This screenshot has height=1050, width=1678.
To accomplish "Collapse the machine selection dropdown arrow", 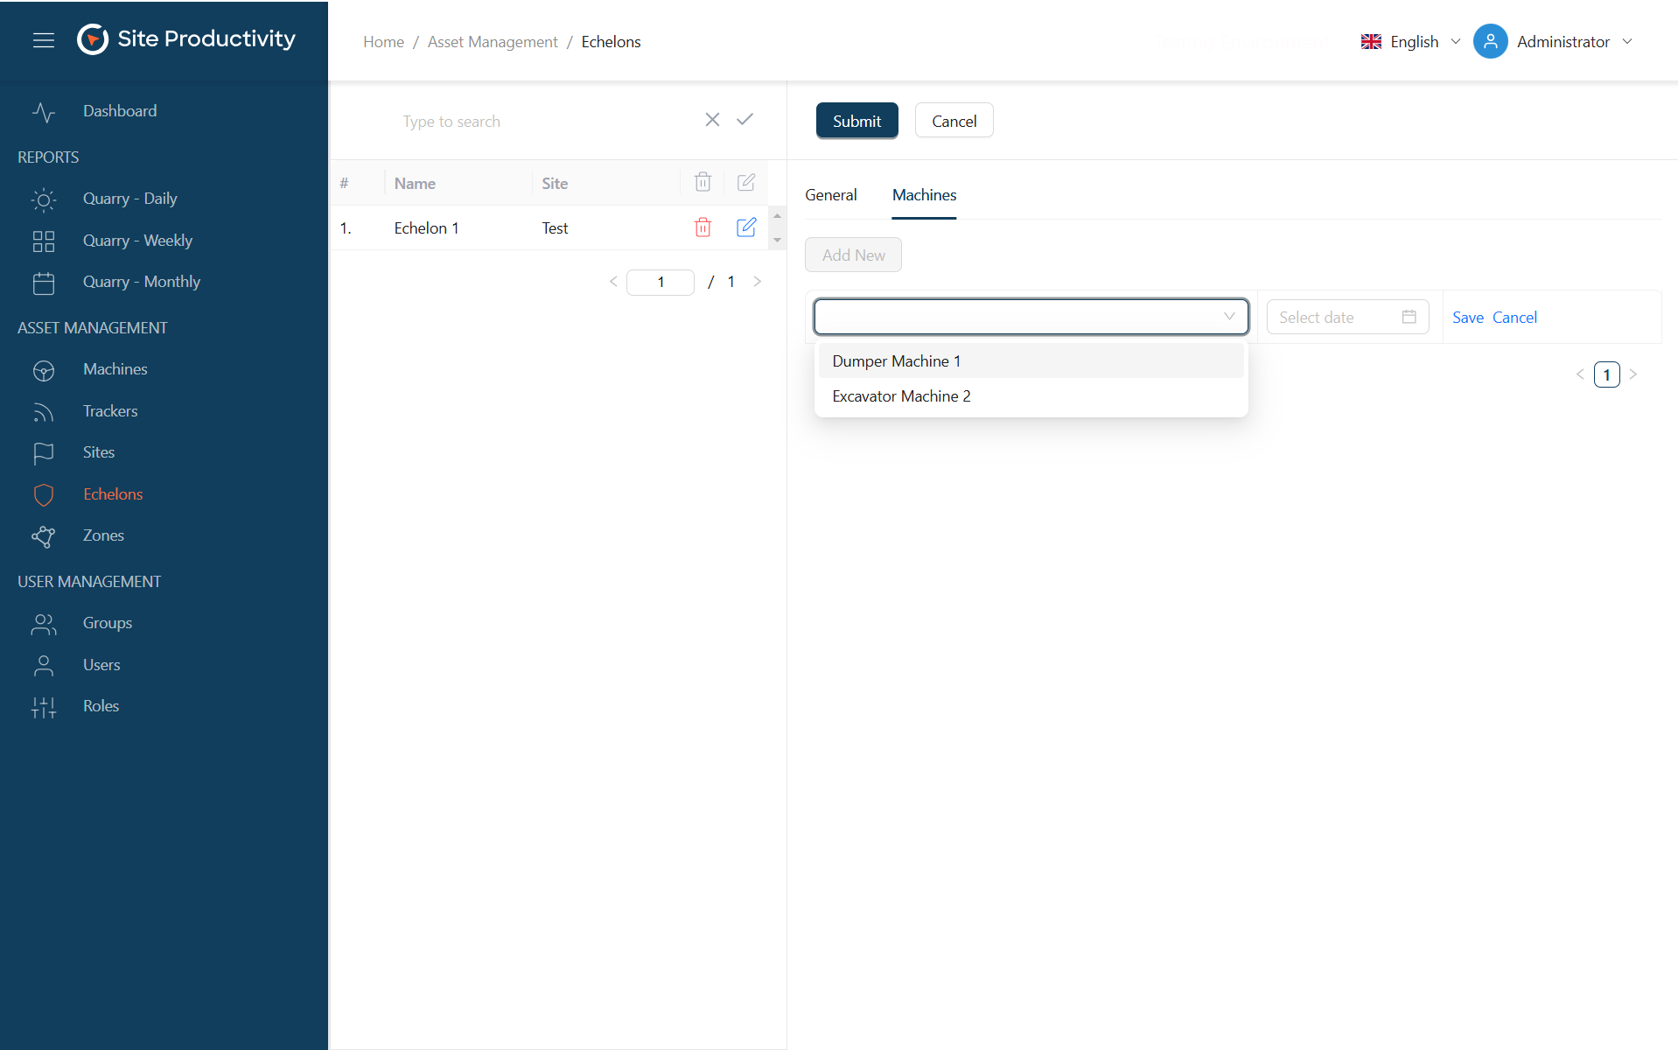I will (1229, 317).
